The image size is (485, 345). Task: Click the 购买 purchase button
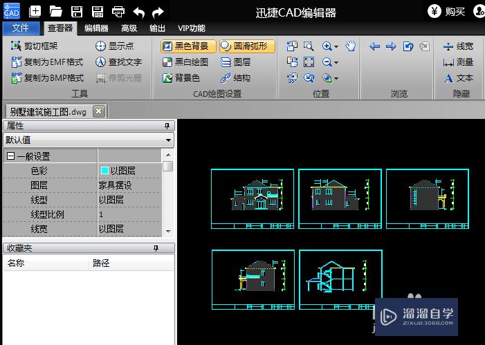447,12
